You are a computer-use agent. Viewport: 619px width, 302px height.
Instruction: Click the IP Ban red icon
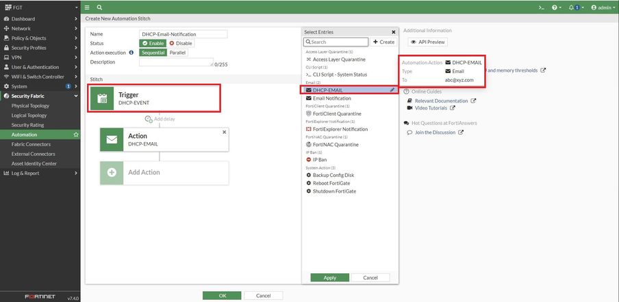(x=309, y=160)
